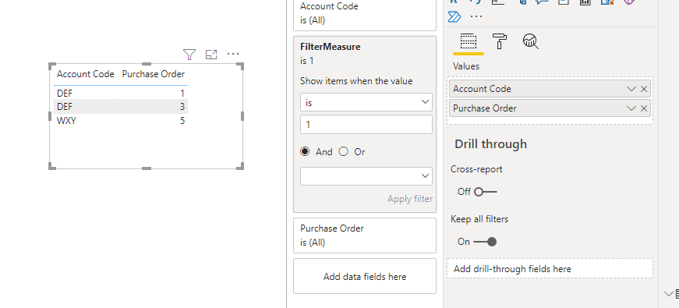Select the DEF cell in row with 3
This screenshot has width=679, height=308.
(x=65, y=107)
